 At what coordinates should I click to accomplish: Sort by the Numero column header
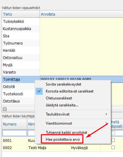click(14, 124)
